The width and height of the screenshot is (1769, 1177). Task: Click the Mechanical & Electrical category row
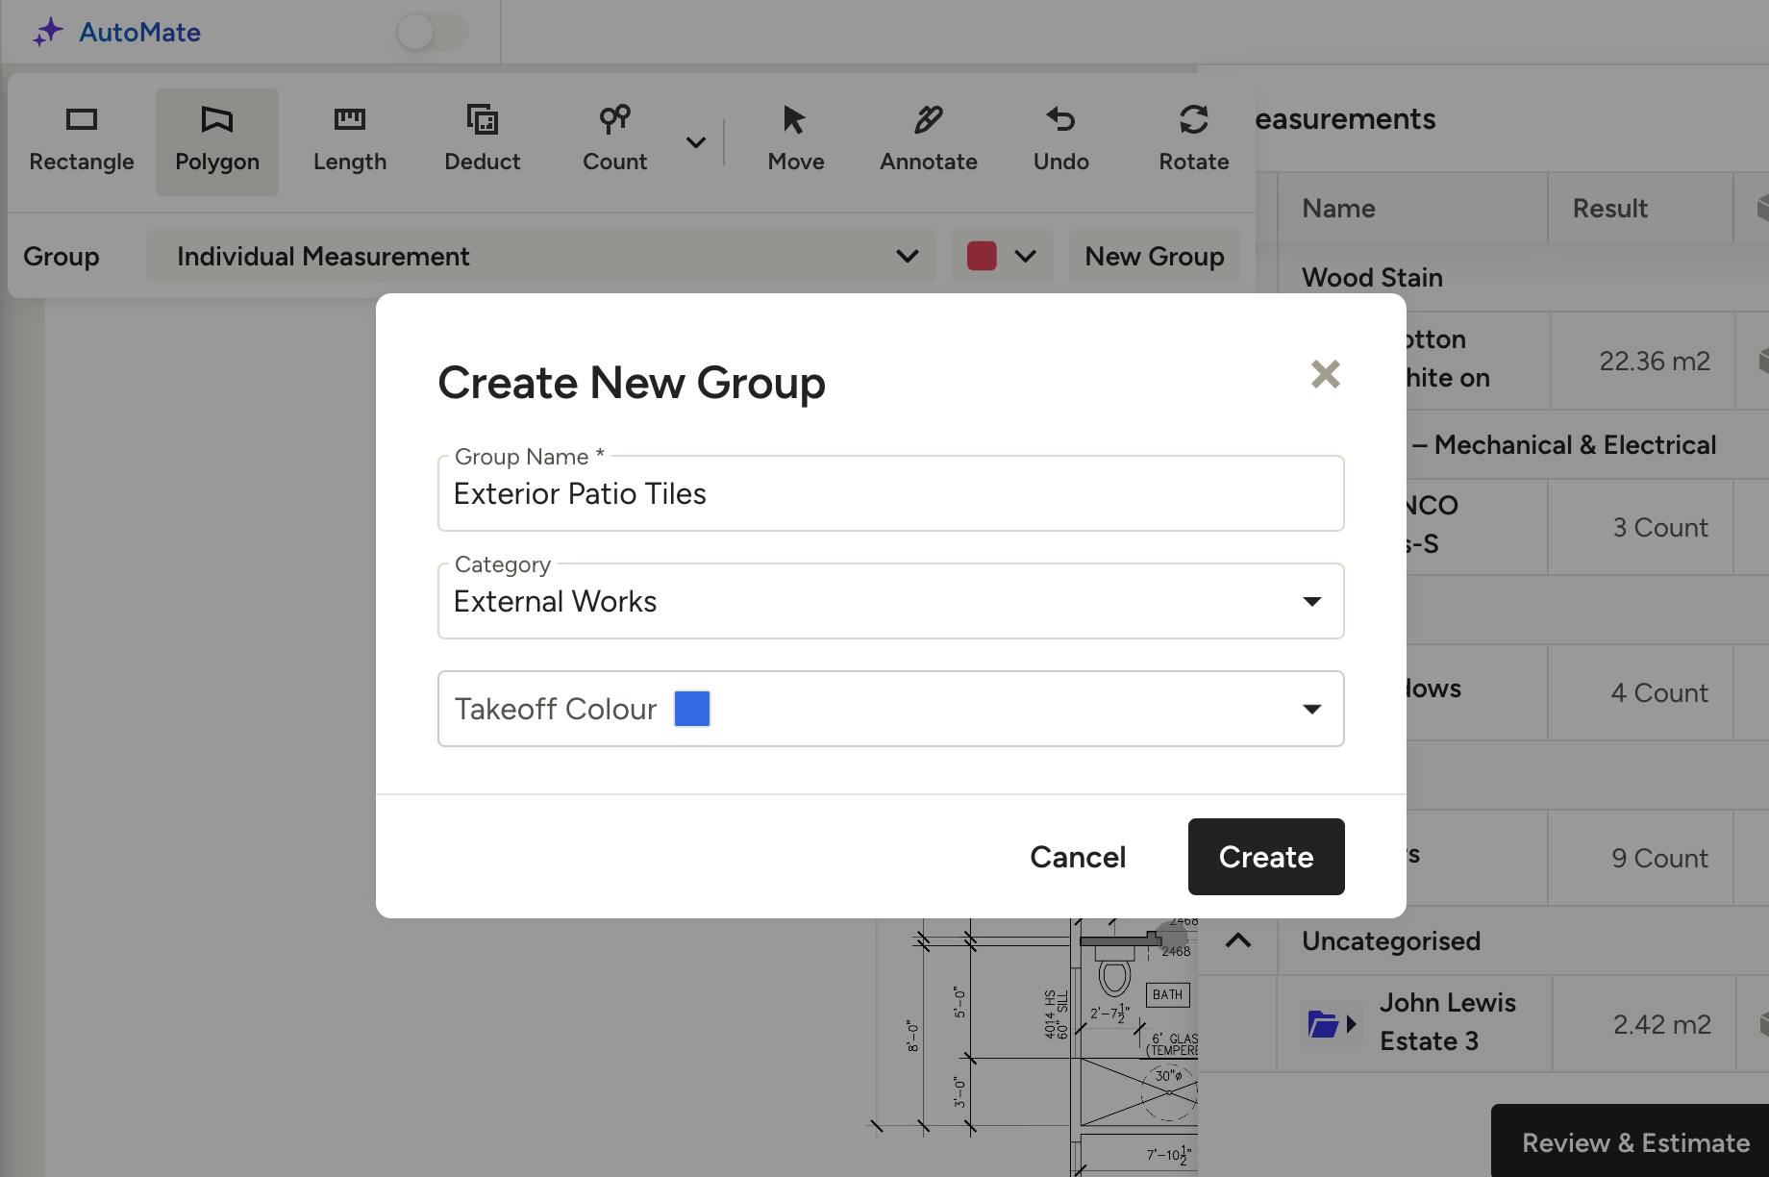click(1586, 444)
